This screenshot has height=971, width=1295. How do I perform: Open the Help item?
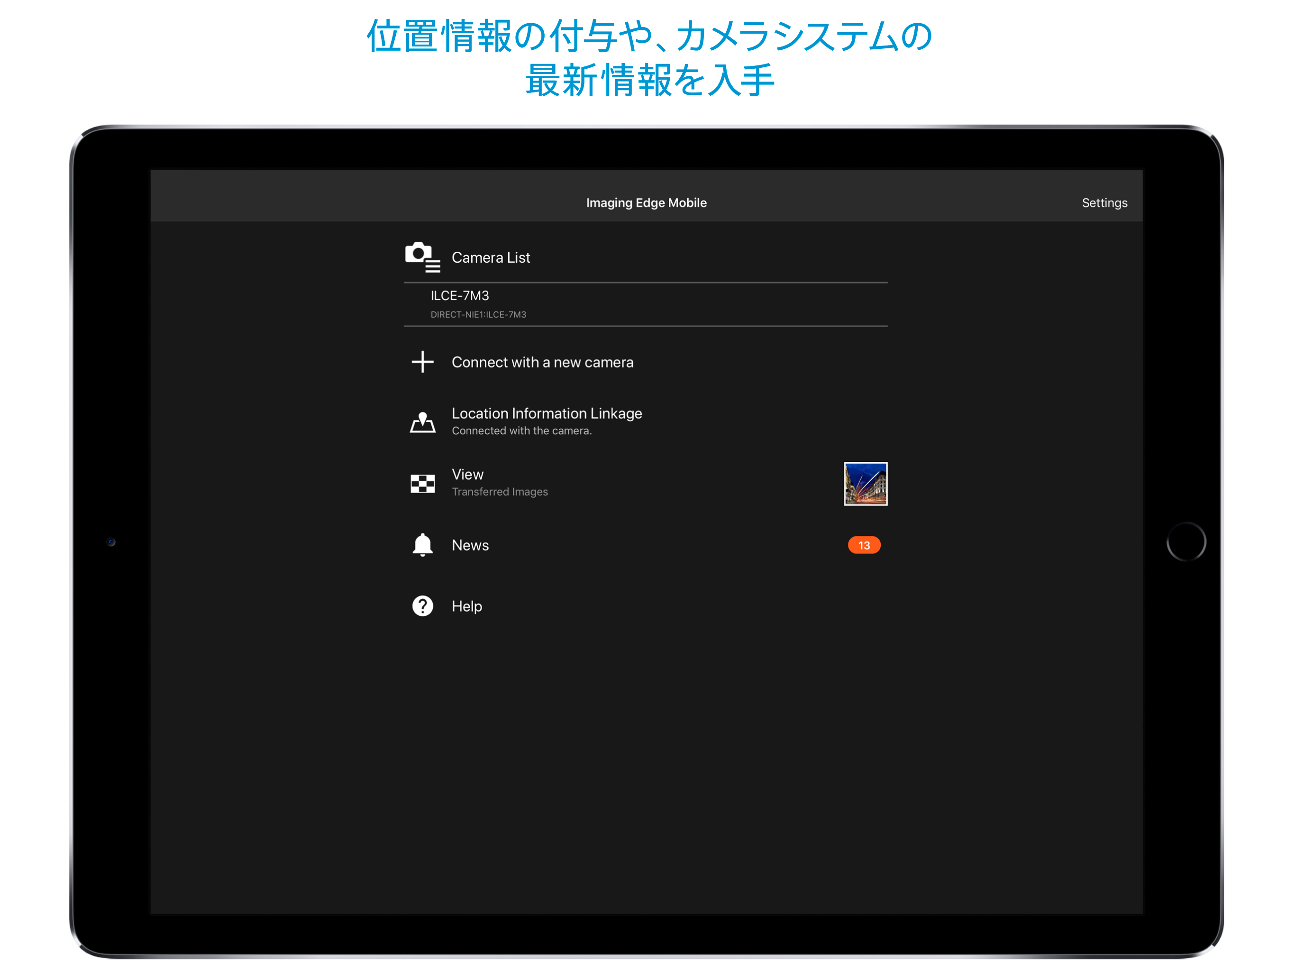point(466,606)
